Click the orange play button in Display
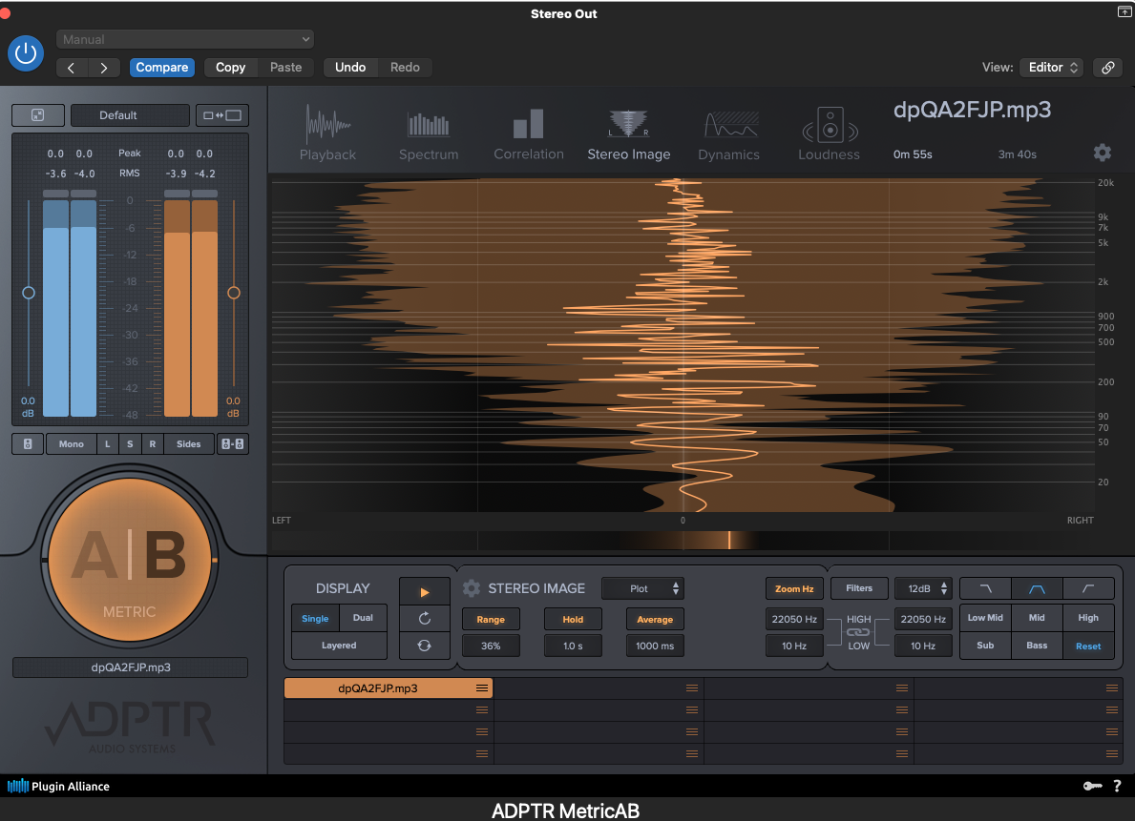The image size is (1135, 821). pos(424,592)
